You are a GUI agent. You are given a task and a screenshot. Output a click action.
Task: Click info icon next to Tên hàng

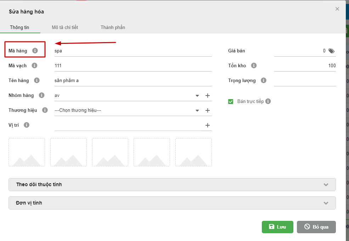click(37, 80)
